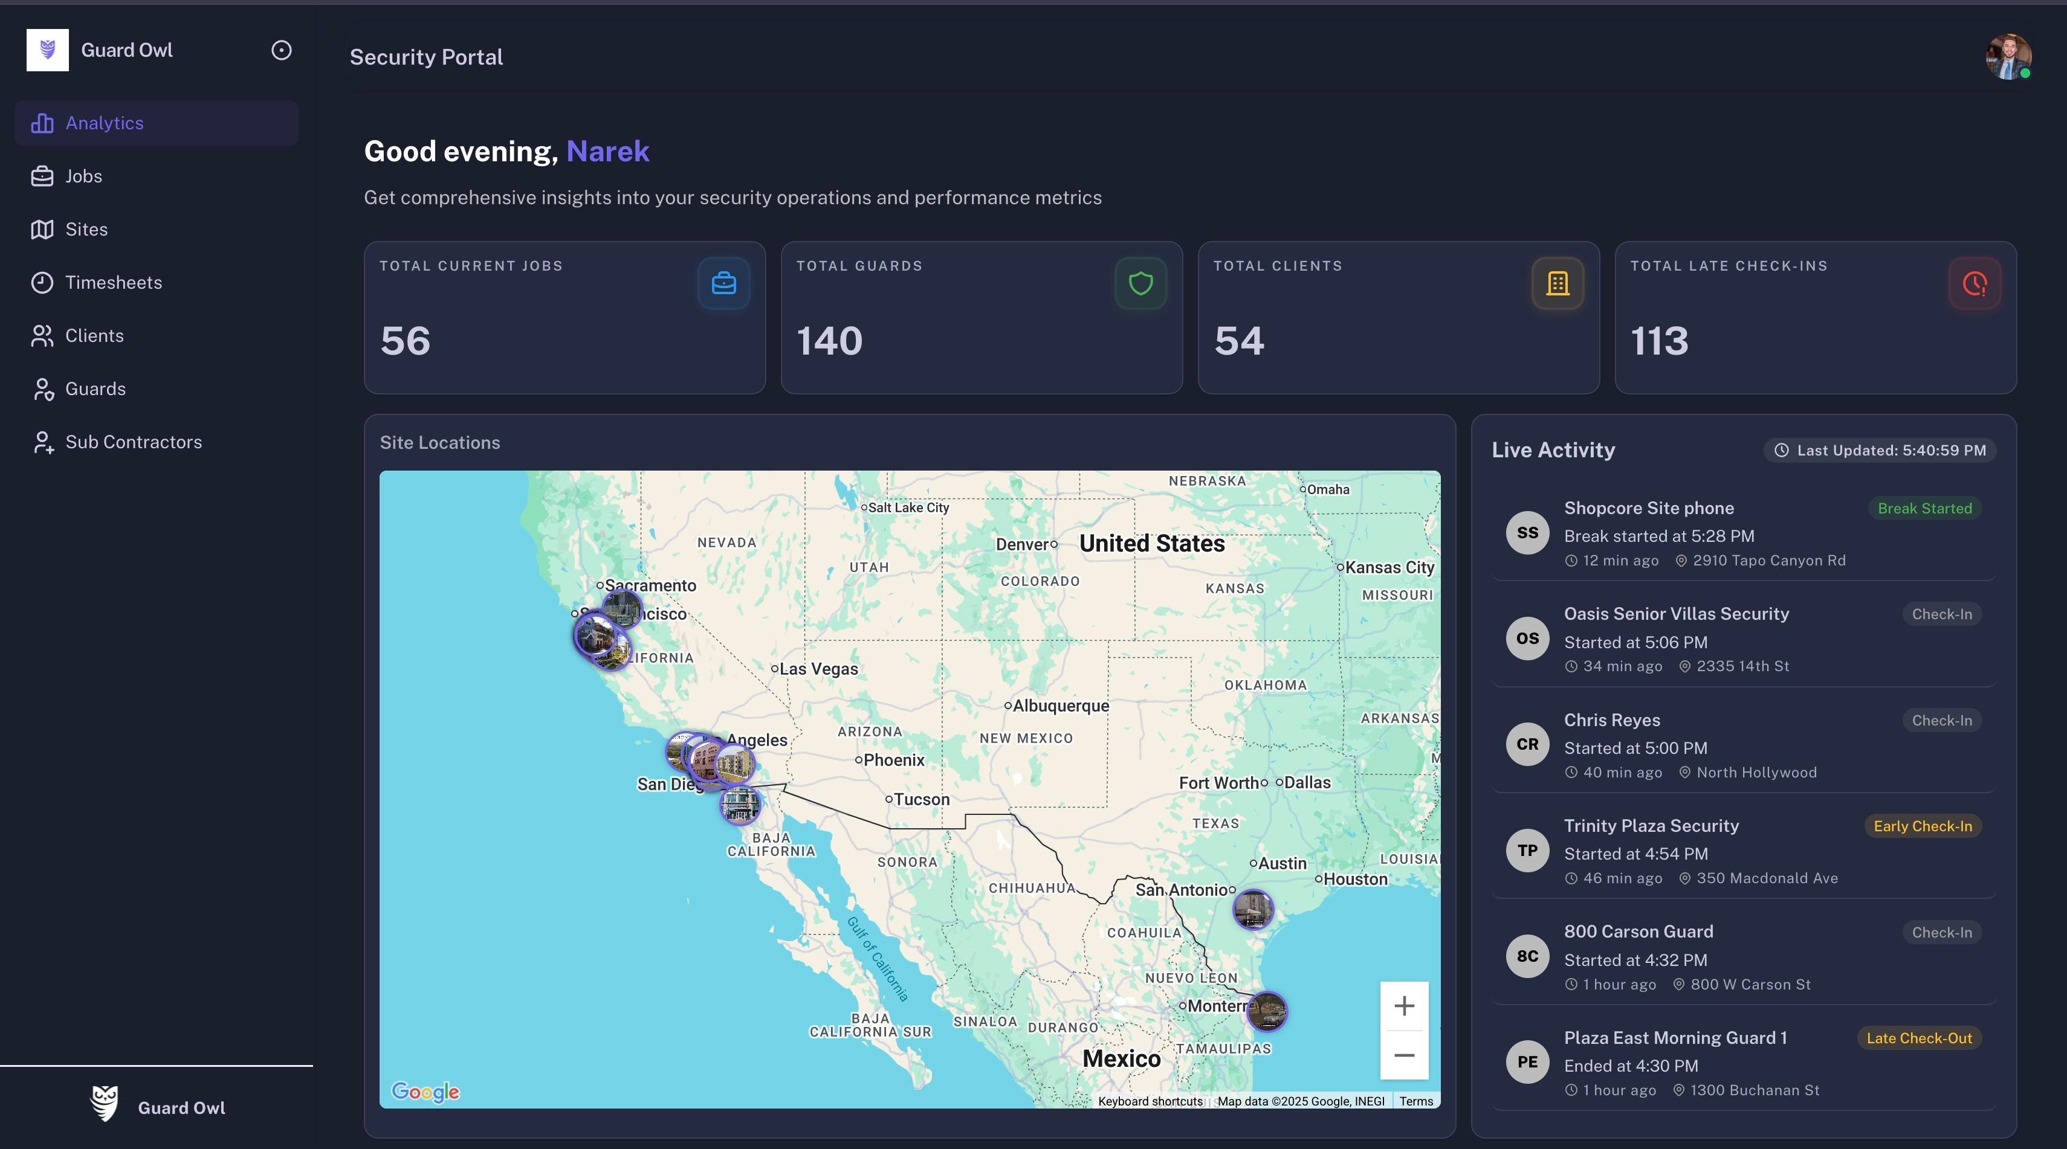Open the Early Check-In badge on Trinity Plaza Security
Image resolution: width=2067 pixels, height=1149 pixels.
coord(1923,826)
